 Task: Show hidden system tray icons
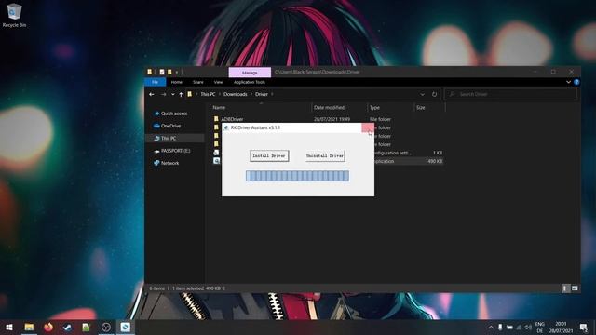491,327
